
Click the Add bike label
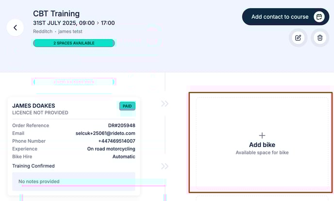262,145
